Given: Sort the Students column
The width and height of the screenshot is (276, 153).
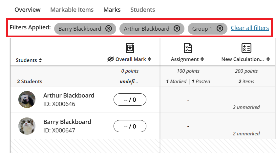Looking at the screenshot, I should tap(40, 60).
